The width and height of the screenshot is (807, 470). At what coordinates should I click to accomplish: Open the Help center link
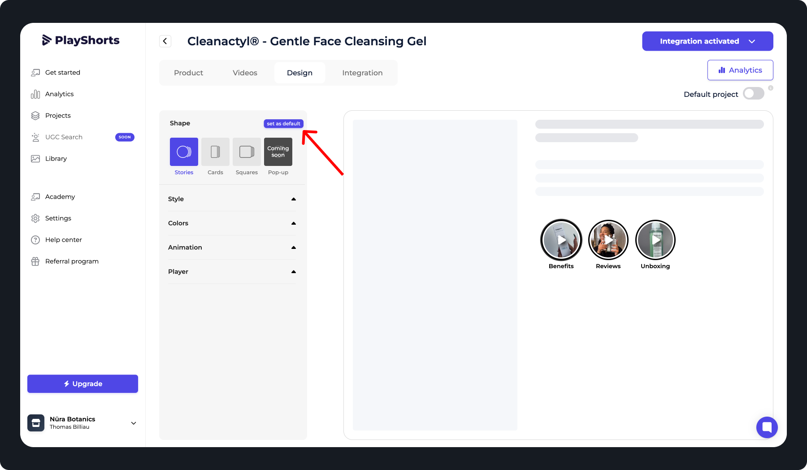pos(64,240)
